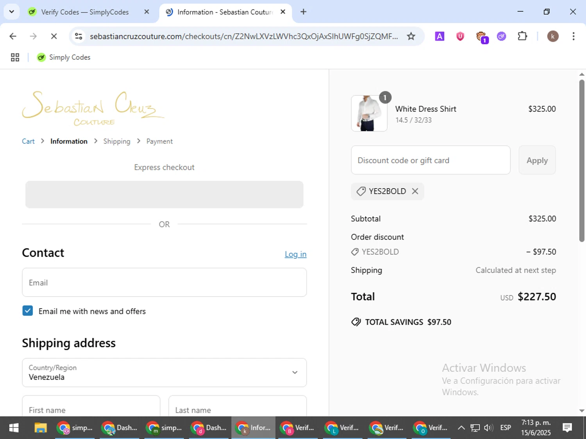Open the tab search dropdown
The image size is (586, 439).
[x=12, y=12]
